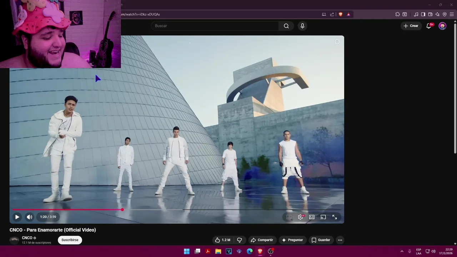The image size is (457, 257).
Task: Save video with Guardar
Action: [x=321, y=240]
